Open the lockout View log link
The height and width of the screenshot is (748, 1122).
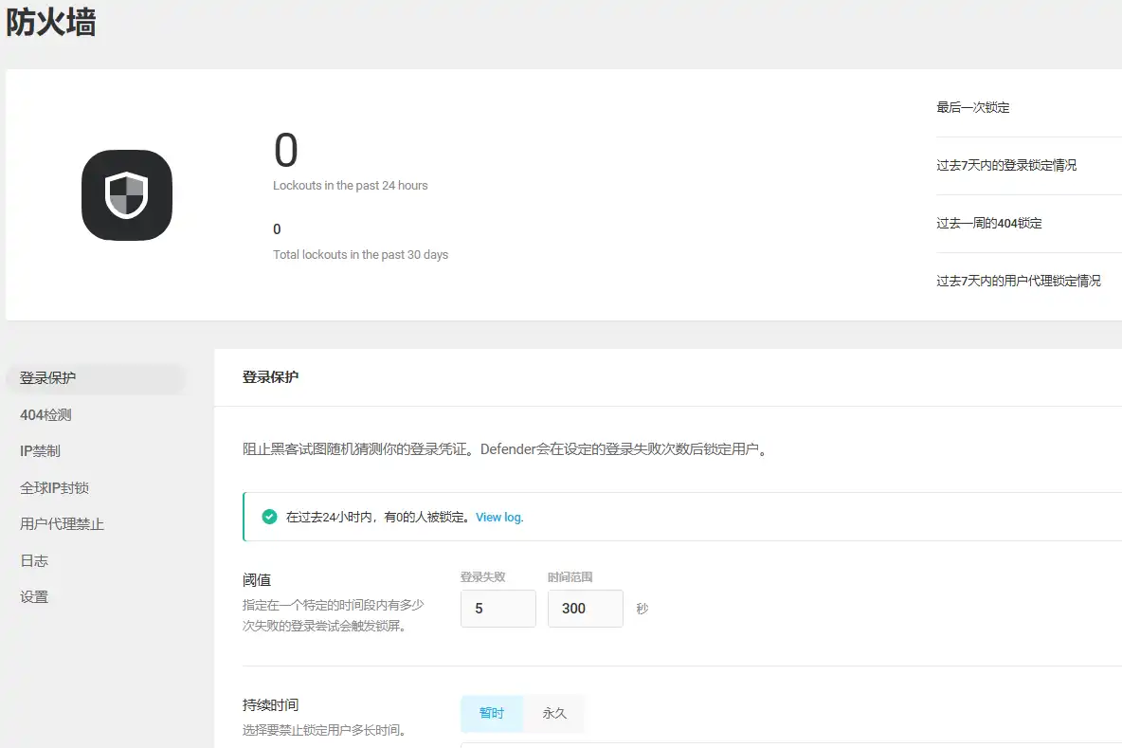pyautogui.click(x=498, y=517)
